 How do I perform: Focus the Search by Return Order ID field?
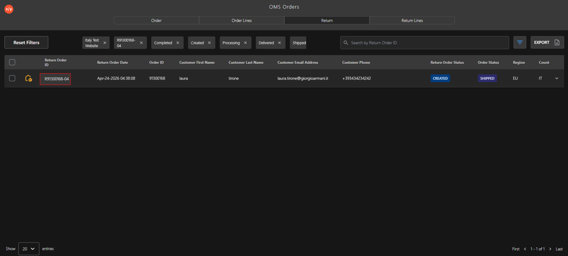(x=424, y=43)
